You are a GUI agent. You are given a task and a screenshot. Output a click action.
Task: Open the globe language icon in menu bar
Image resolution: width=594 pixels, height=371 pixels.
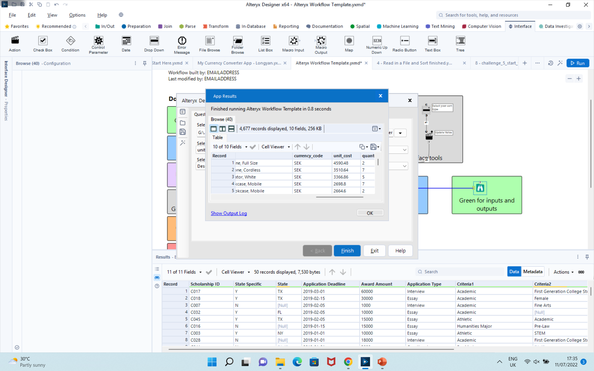pos(121,15)
